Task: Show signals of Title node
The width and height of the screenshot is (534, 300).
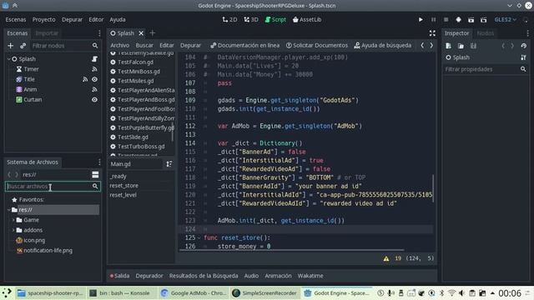Action: (x=85, y=79)
